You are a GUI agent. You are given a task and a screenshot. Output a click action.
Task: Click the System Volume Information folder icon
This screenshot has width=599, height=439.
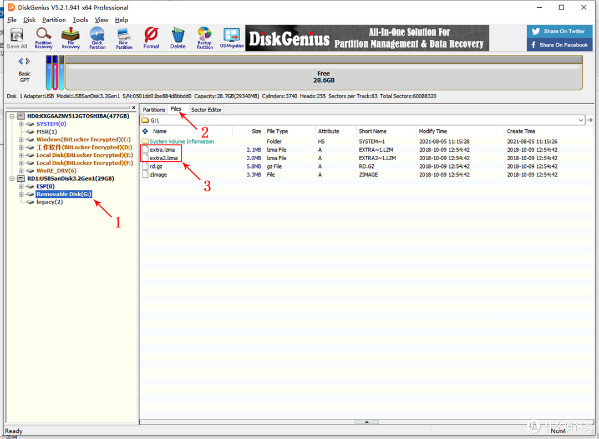click(x=145, y=141)
